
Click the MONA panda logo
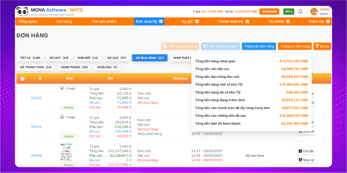(22, 11)
